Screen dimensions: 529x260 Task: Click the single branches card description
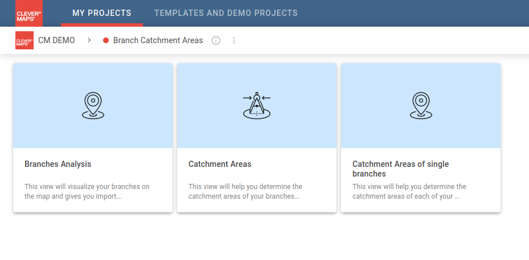tap(409, 191)
